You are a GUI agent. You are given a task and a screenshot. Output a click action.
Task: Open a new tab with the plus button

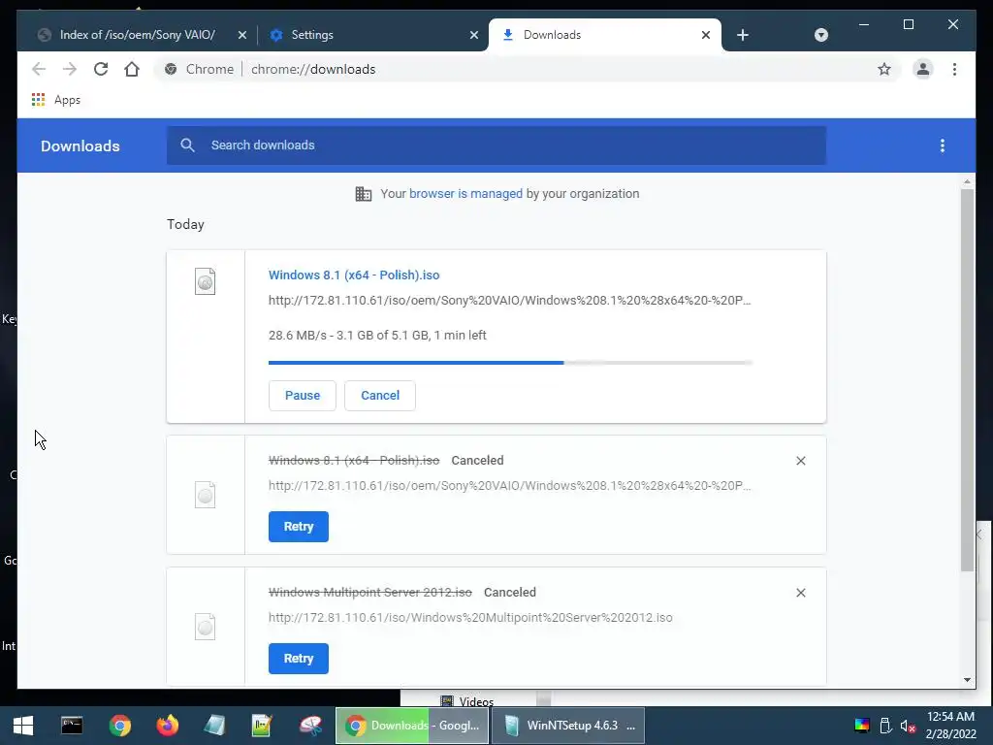pos(743,35)
